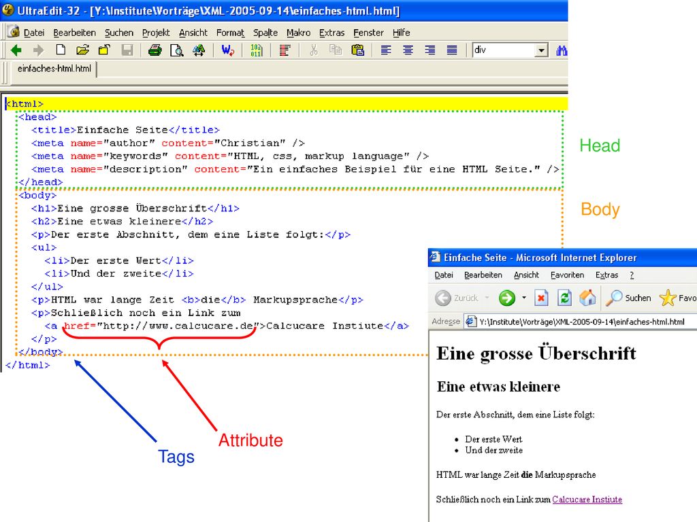Print the document from UltraEdit toolbar
697x522 pixels.
155,50
